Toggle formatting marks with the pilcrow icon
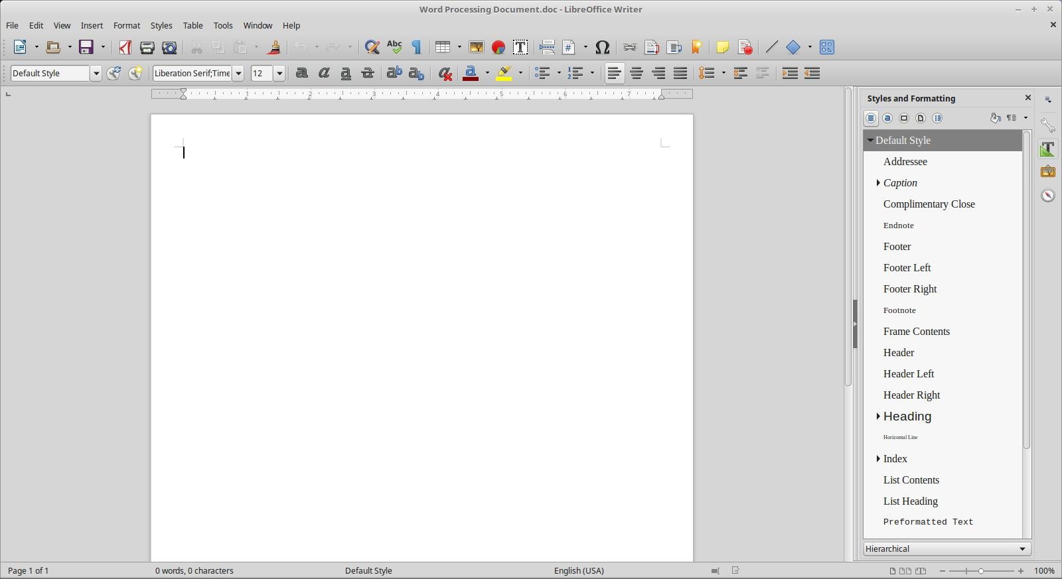The height and width of the screenshot is (579, 1062). 417,47
